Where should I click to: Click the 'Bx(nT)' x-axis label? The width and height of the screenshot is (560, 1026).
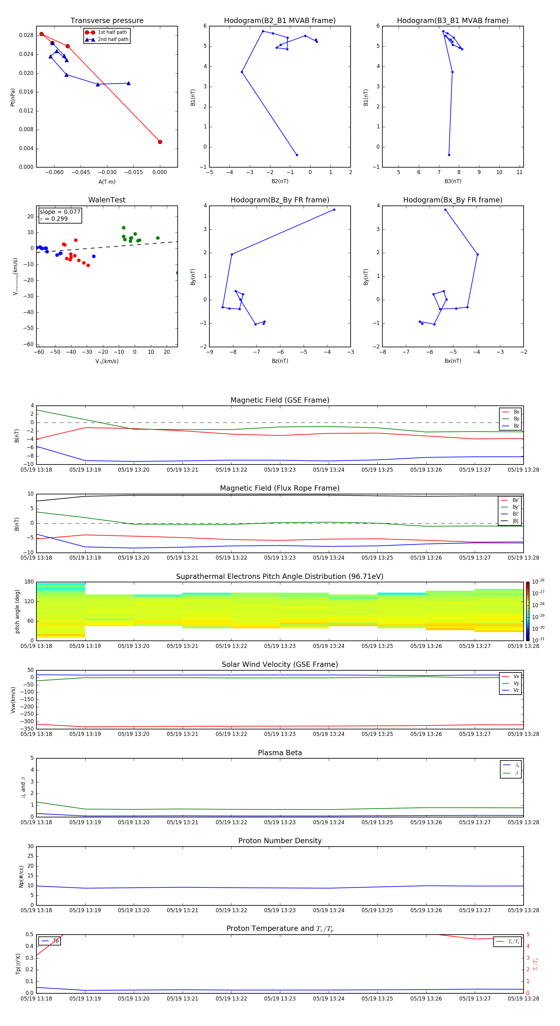[x=453, y=361]
